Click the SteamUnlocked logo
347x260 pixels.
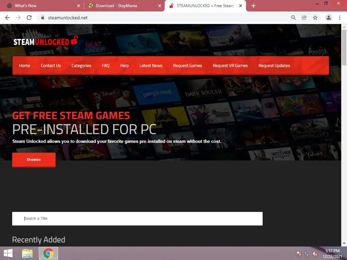click(46, 41)
